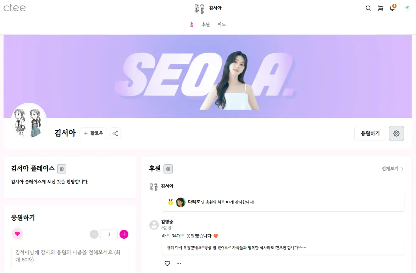416x273 pixels.
Task: Select the pink heart cheer bubble
Action: tap(17, 234)
